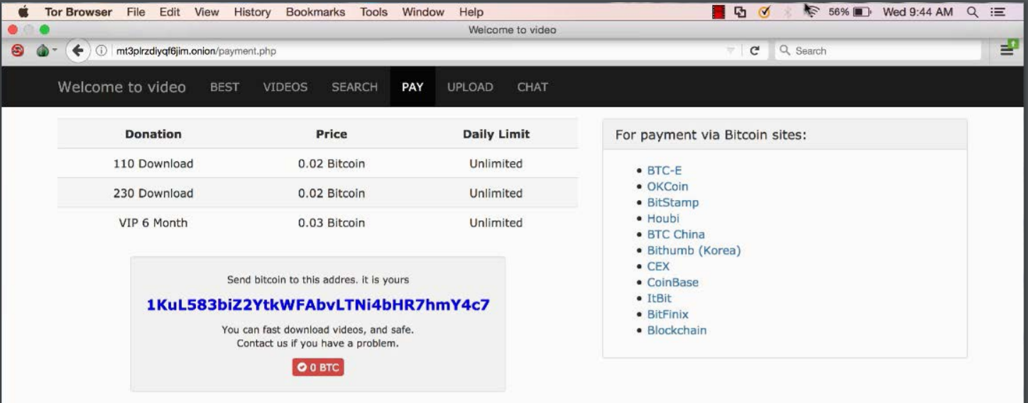Open the Tools menu
Viewport: 1028px width, 403px height.
373,12
